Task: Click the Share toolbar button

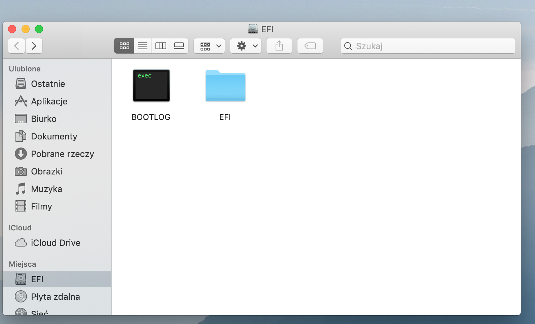Action: (x=279, y=46)
